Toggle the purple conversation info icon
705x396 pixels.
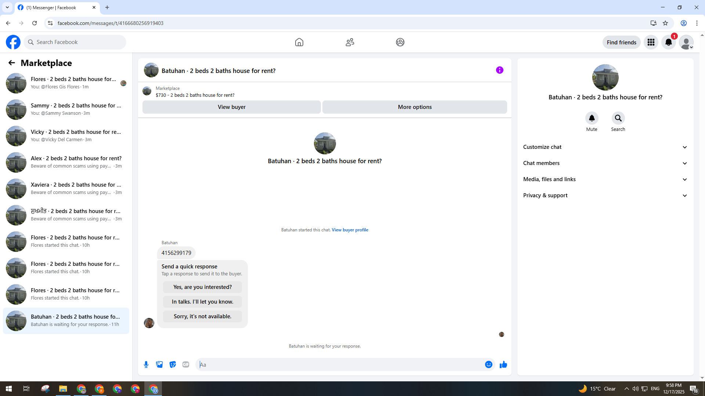[x=499, y=70]
